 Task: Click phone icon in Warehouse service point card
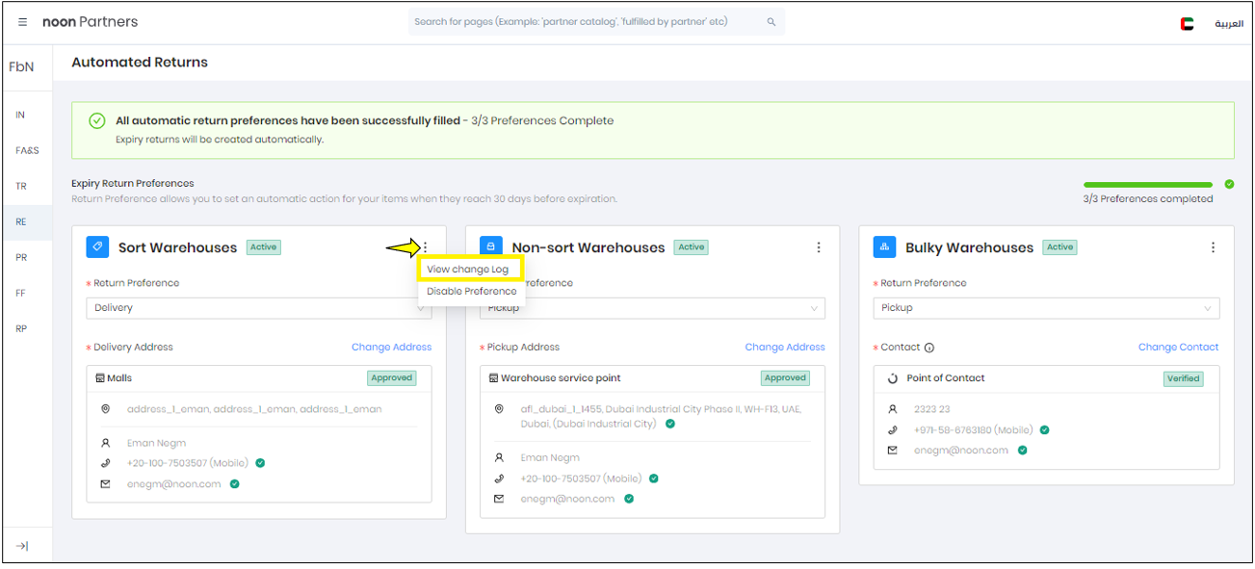pyautogui.click(x=499, y=478)
